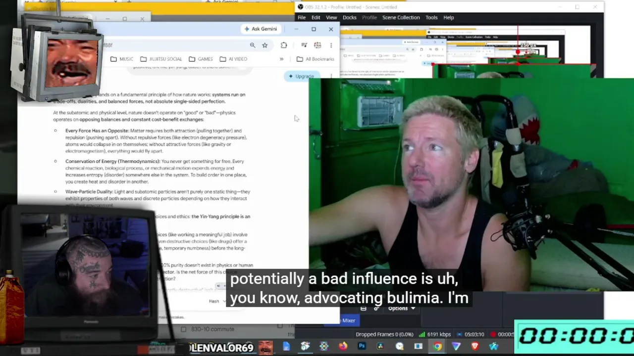Open the Flash model selector dropdown
This screenshot has height=356, width=634.
pyautogui.click(x=217, y=301)
